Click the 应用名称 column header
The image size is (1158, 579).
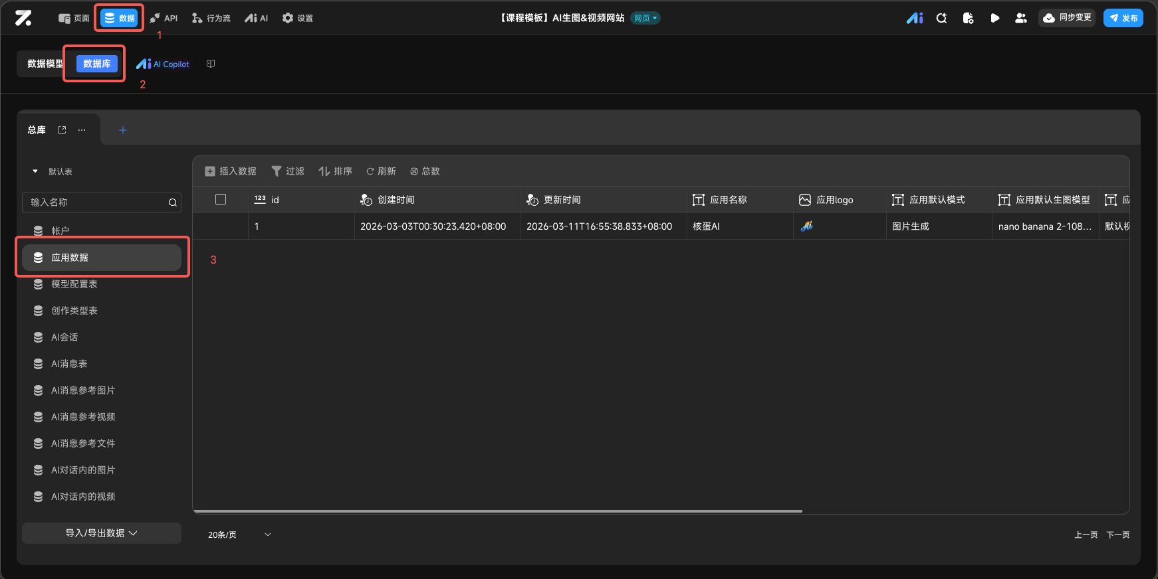coord(740,200)
